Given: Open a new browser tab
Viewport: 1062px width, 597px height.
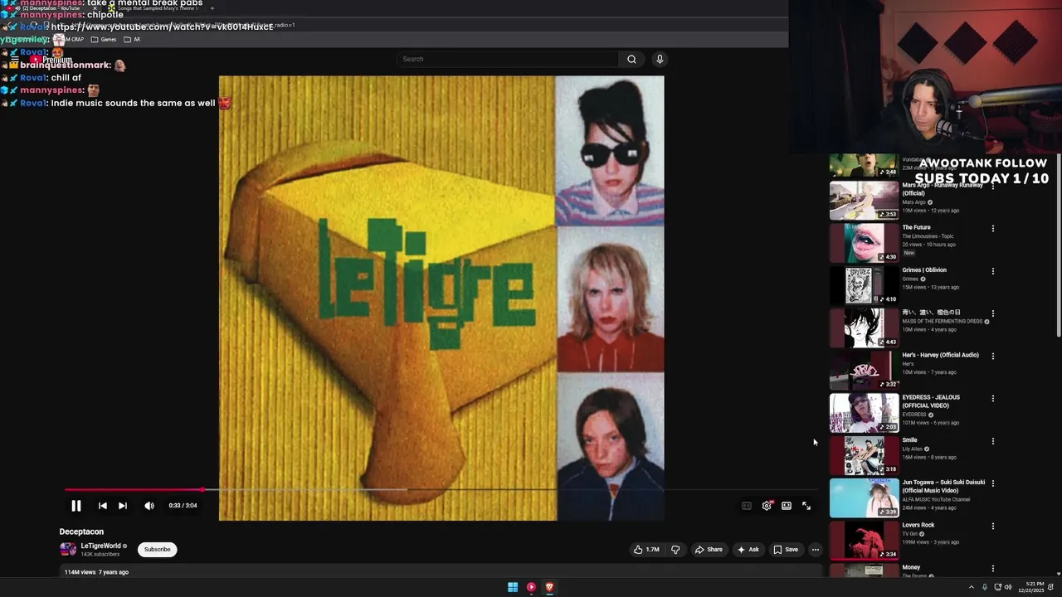Looking at the screenshot, I should tap(212, 8).
